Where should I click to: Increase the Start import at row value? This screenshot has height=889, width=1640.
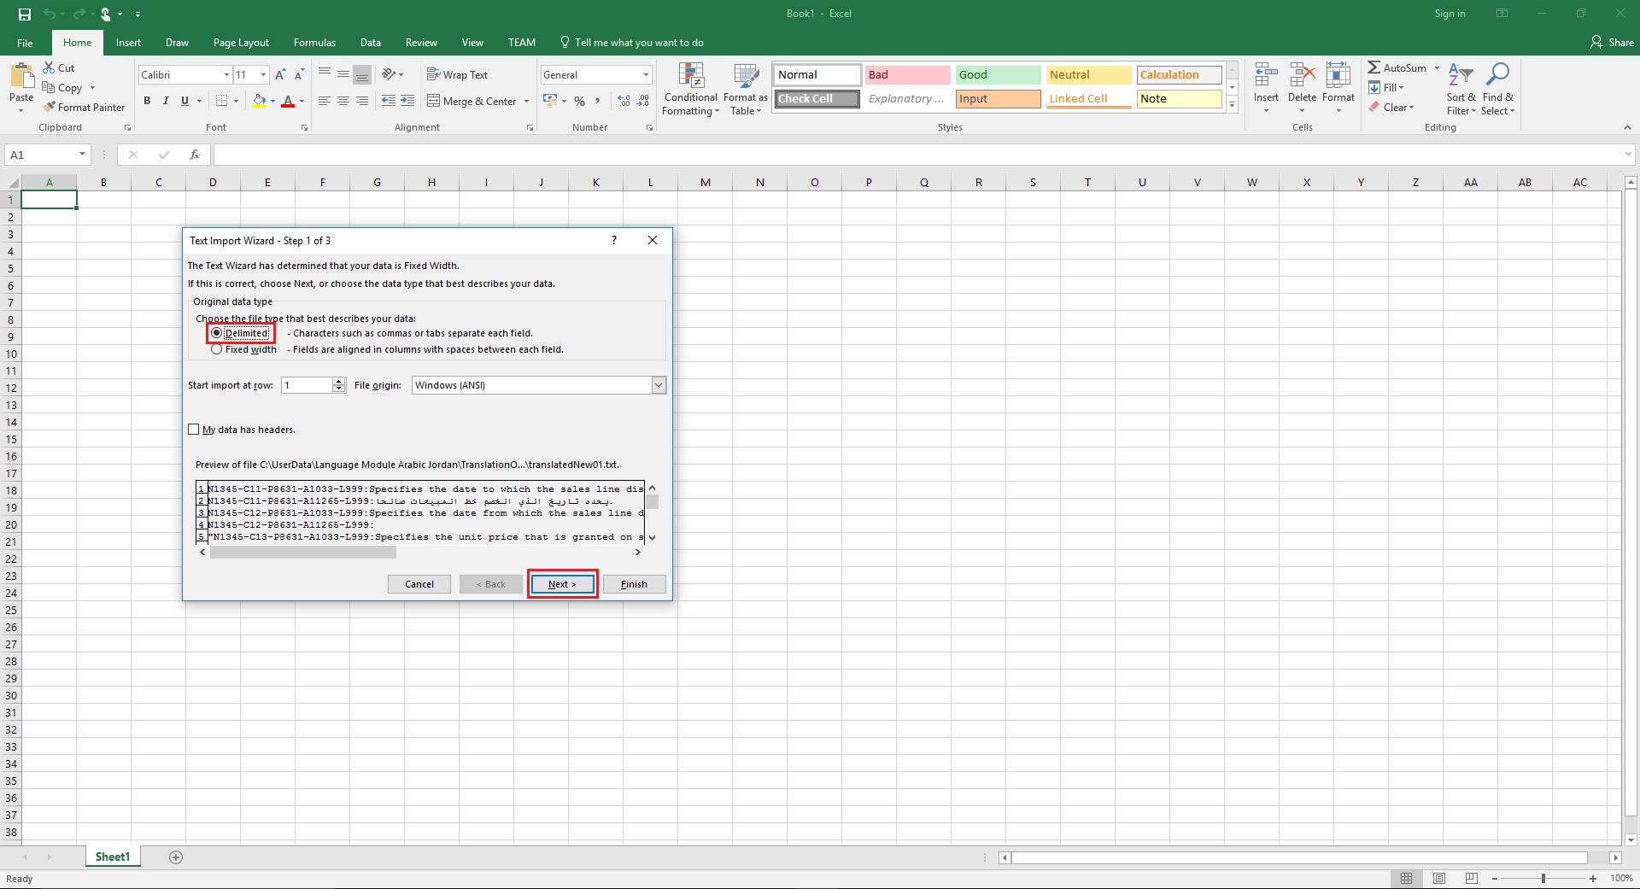(339, 381)
